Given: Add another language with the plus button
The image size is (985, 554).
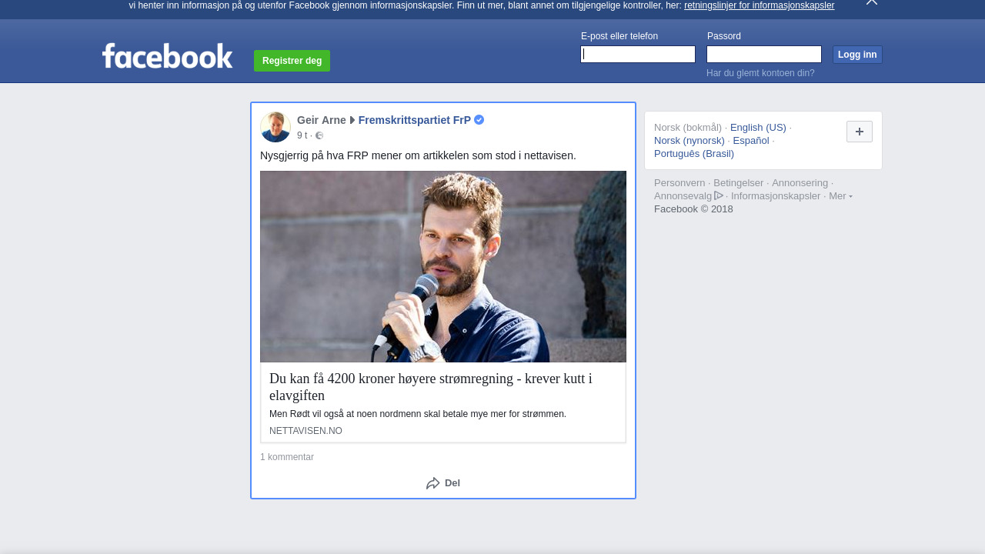Looking at the screenshot, I should click(x=860, y=132).
